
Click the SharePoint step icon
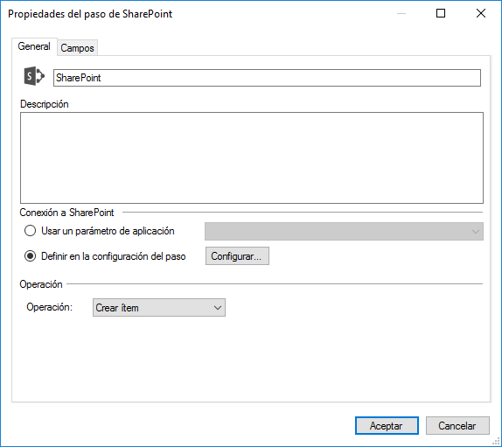34,76
